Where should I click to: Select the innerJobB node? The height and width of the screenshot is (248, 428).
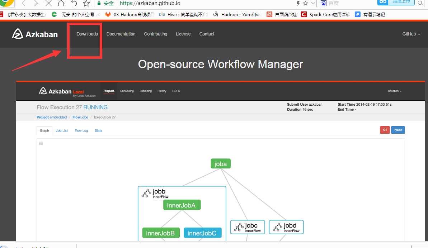(161, 233)
